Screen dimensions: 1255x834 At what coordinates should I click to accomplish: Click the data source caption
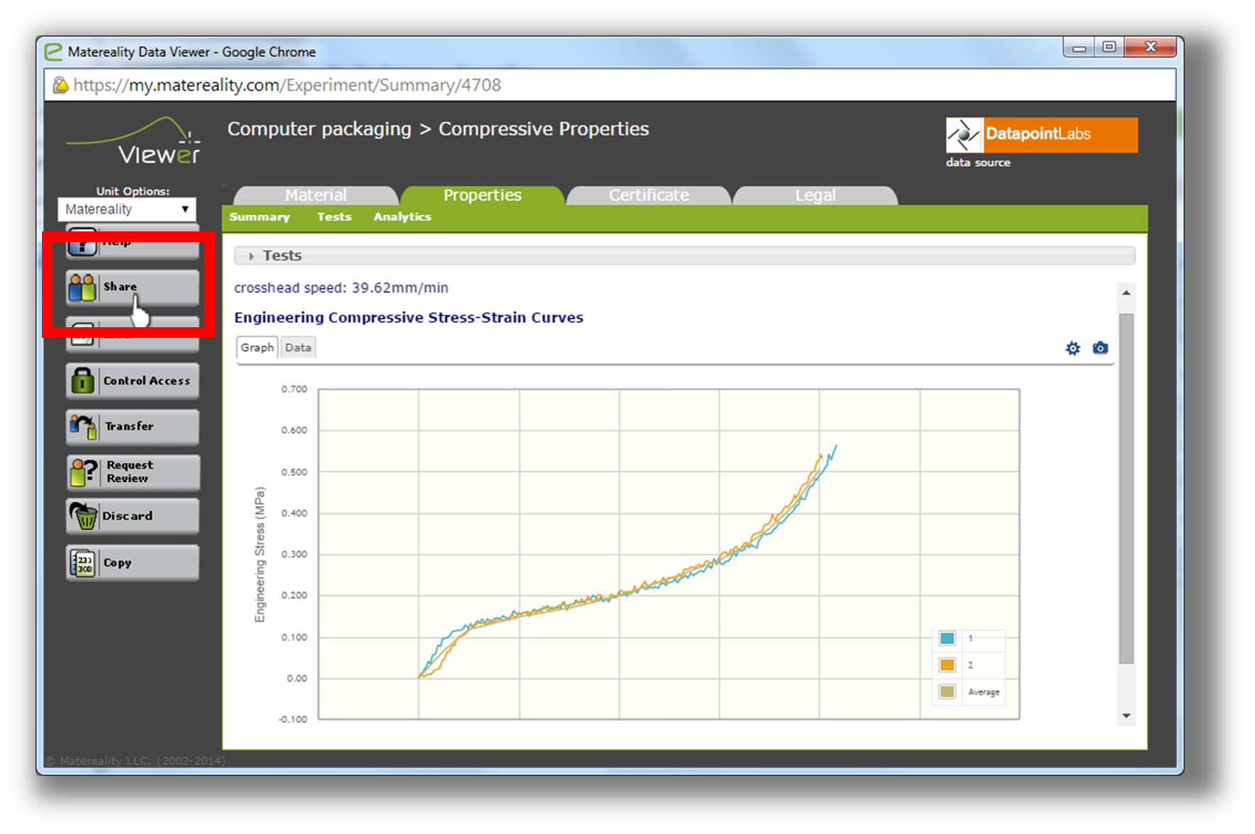pos(978,163)
